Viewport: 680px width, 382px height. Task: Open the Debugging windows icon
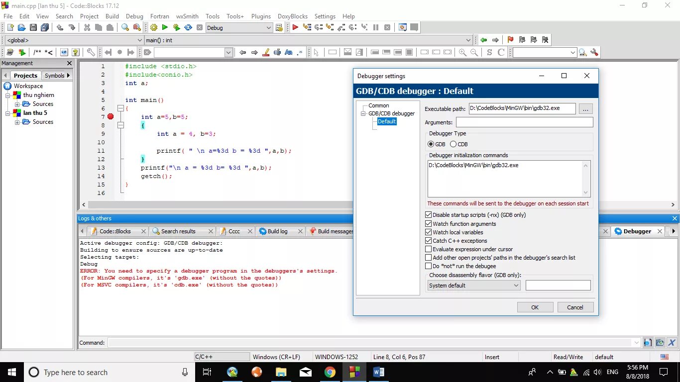point(403,28)
